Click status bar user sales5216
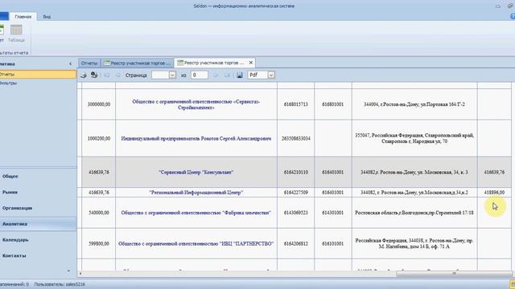 60,284
